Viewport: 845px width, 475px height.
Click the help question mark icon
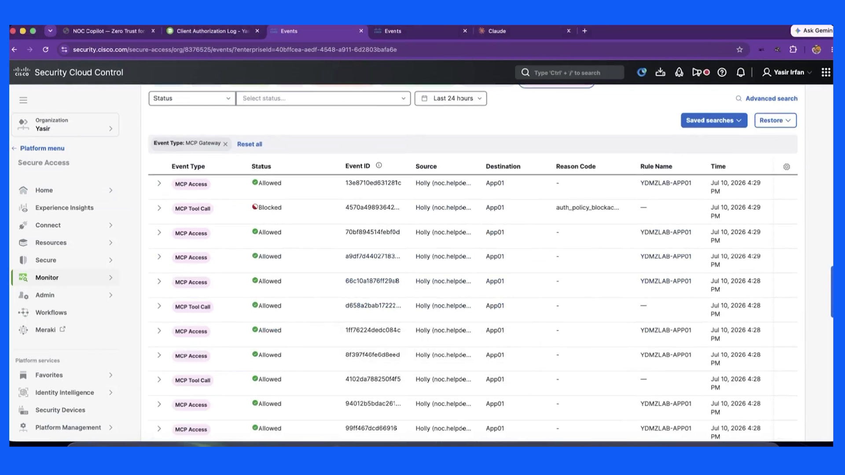point(722,73)
